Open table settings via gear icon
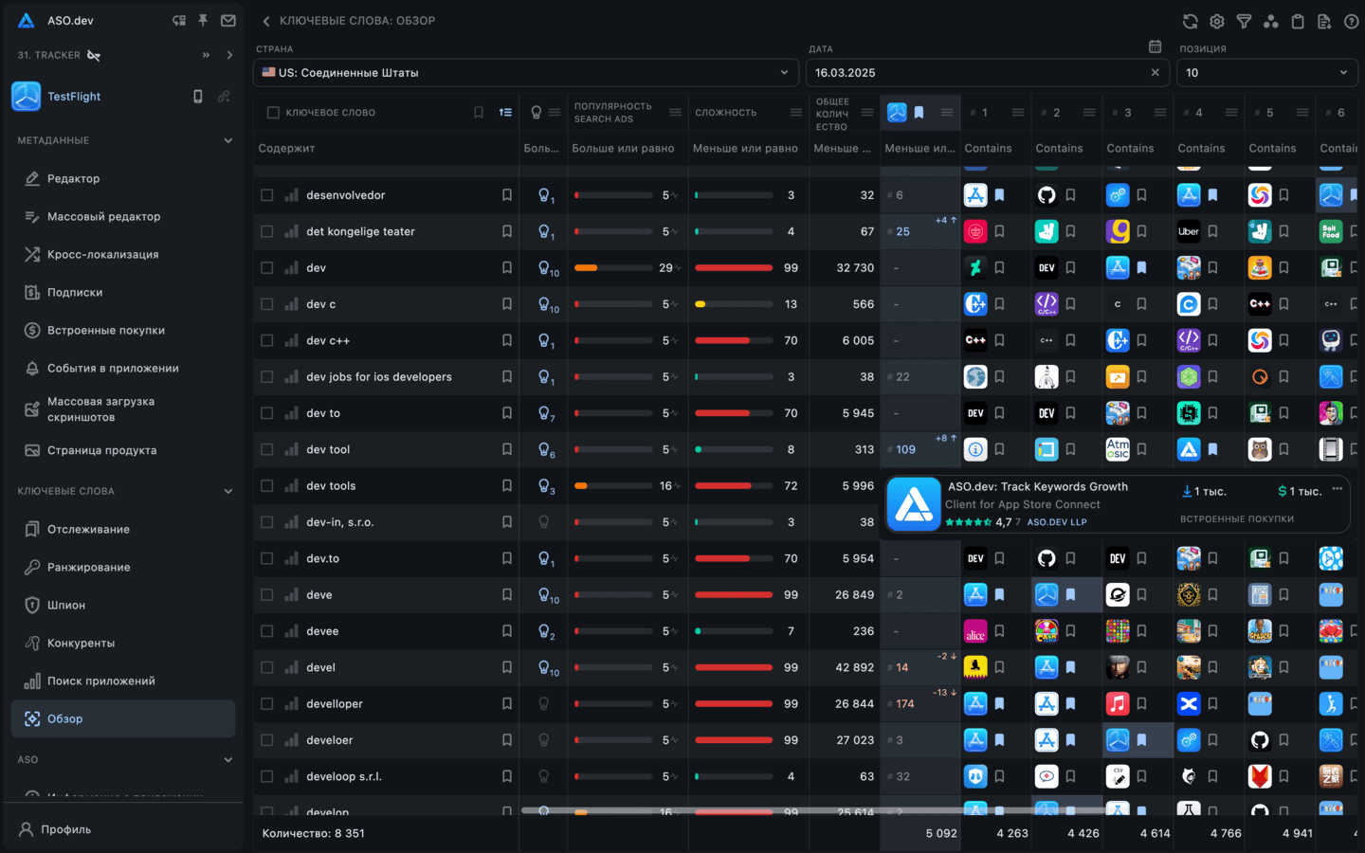The height and width of the screenshot is (853, 1365). 1217,21
